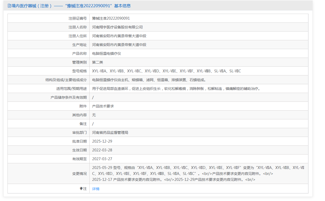Click the 变更情况 label
The image size is (325, 201).
pyautogui.click(x=79, y=174)
